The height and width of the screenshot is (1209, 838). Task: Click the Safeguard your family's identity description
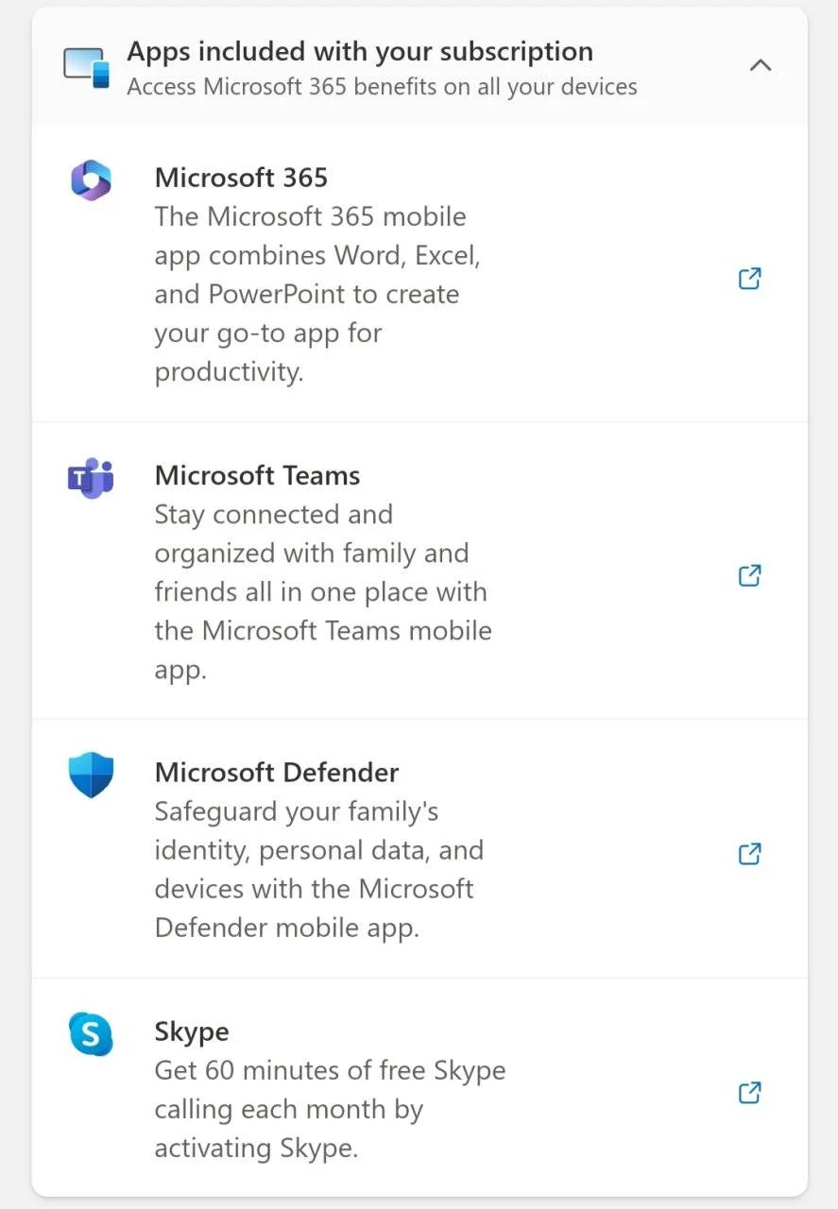[x=319, y=869]
